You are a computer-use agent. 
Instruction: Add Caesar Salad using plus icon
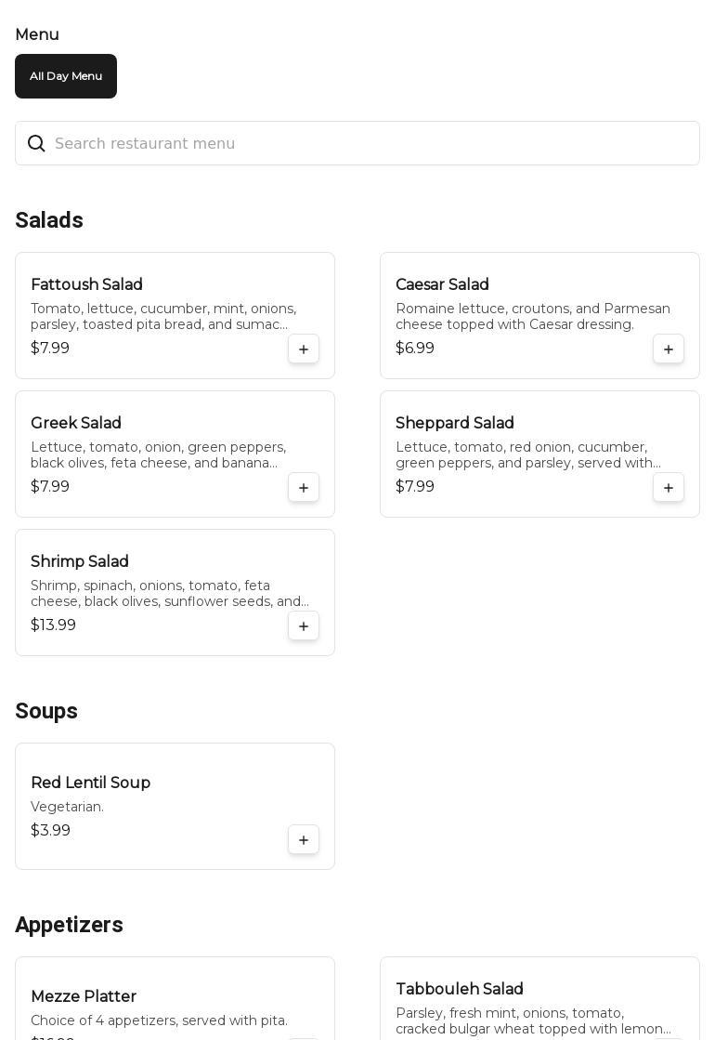click(669, 349)
